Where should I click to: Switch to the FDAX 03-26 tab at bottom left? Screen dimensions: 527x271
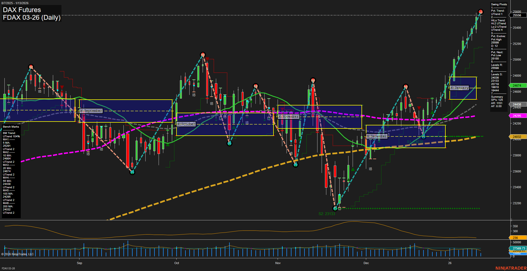point(8,269)
